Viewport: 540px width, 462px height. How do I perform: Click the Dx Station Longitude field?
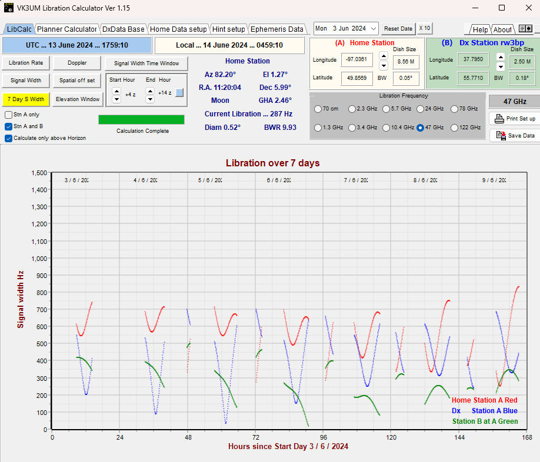click(473, 59)
